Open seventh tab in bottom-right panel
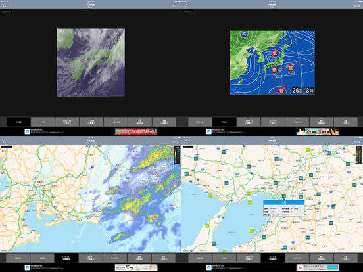The width and height of the screenshot is (363, 272). click(345, 258)
